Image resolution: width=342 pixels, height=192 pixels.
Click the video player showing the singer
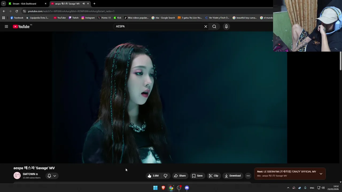(x=170, y=97)
